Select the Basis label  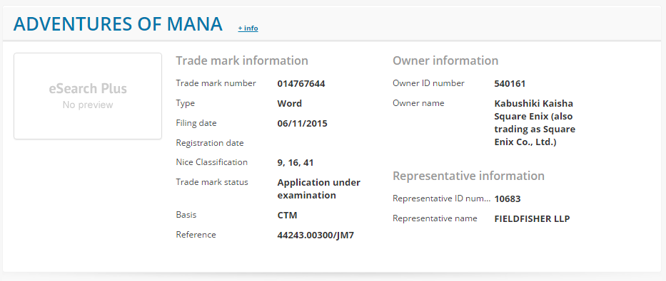click(186, 215)
